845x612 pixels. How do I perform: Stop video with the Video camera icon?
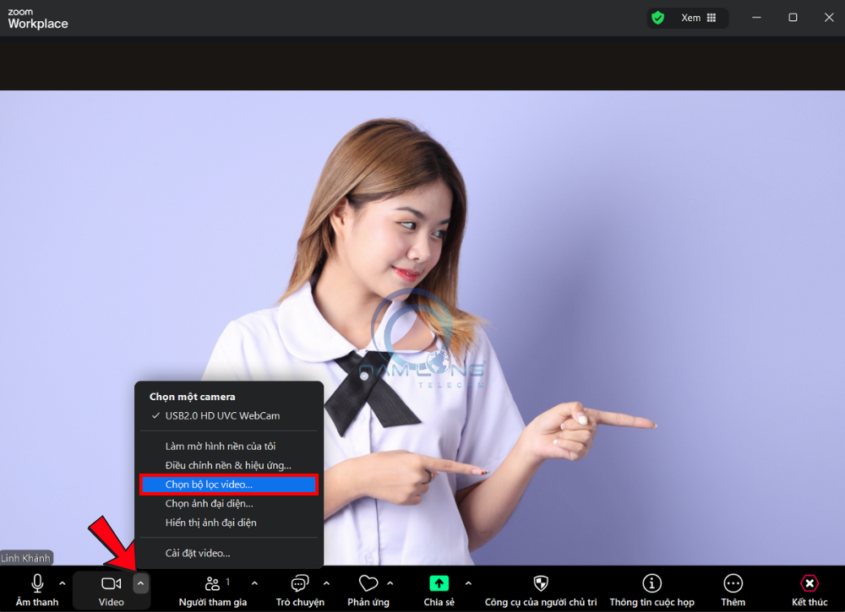click(x=111, y=583)
